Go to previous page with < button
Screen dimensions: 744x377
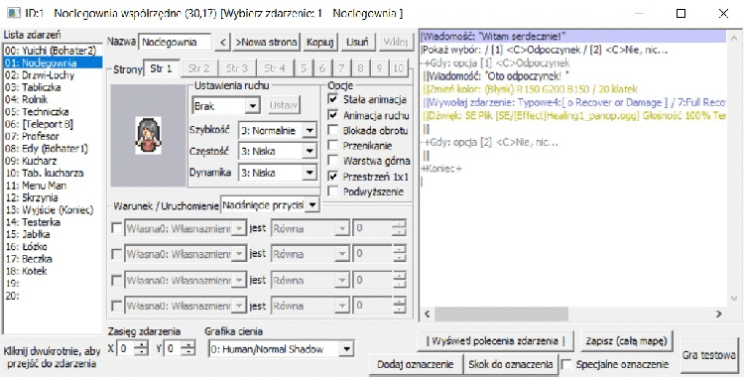222,42
